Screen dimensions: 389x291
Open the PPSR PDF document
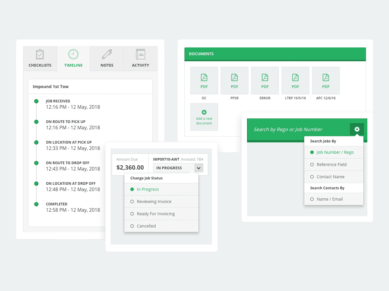coord(234,81)
